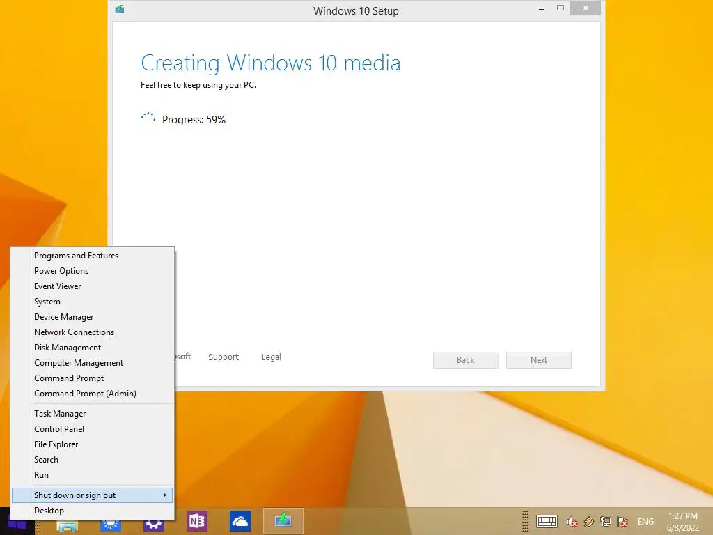Viewport: 713px width, 535px height.
Task: Launch Command Prompt (Admin) from the menu
Action: click(x=93, y=394)
